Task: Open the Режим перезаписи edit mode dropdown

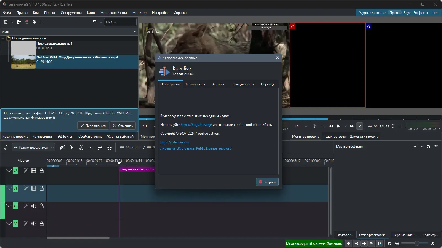Action: tap(33, 148)
